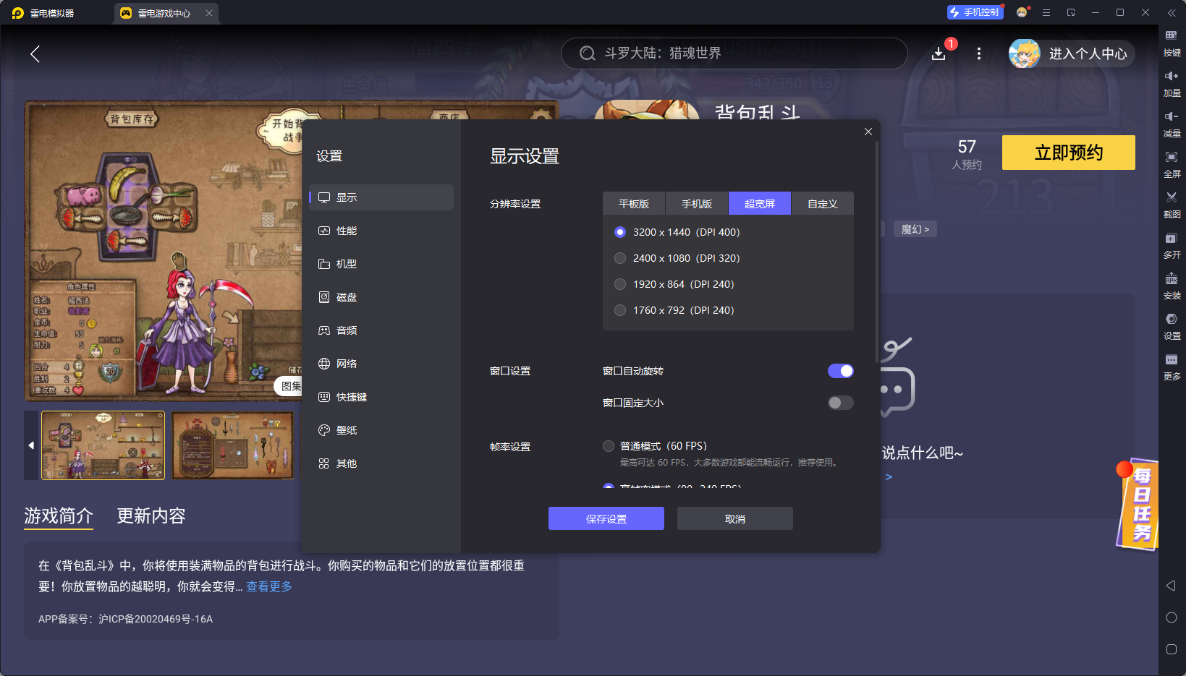Viewport: 1186px width, 676px height.
Task: Click previous arrow in thumbnail strip
Action: coord(31,445)
